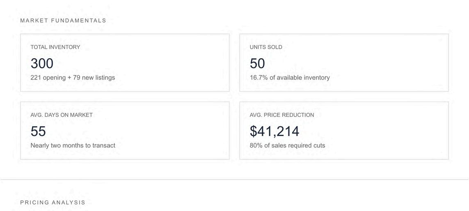Click '16.7% of available inventory' text
The height and width of the screenshot is (211, 469).
coord(290,77)
